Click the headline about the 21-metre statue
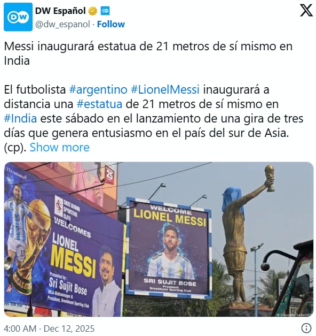 point(148,54)
